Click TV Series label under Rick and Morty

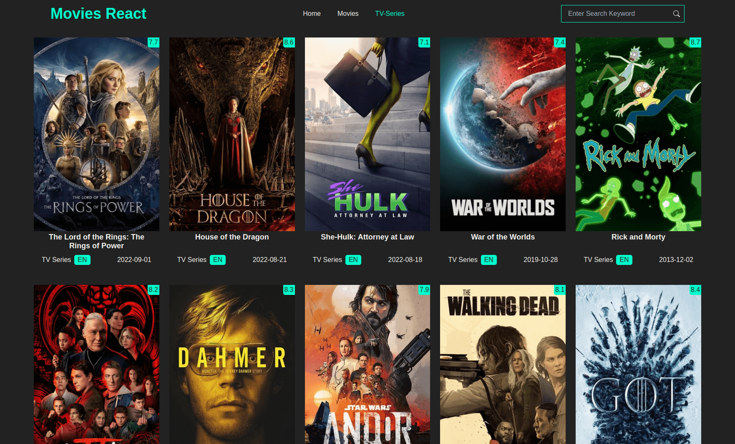coord(598,260)
